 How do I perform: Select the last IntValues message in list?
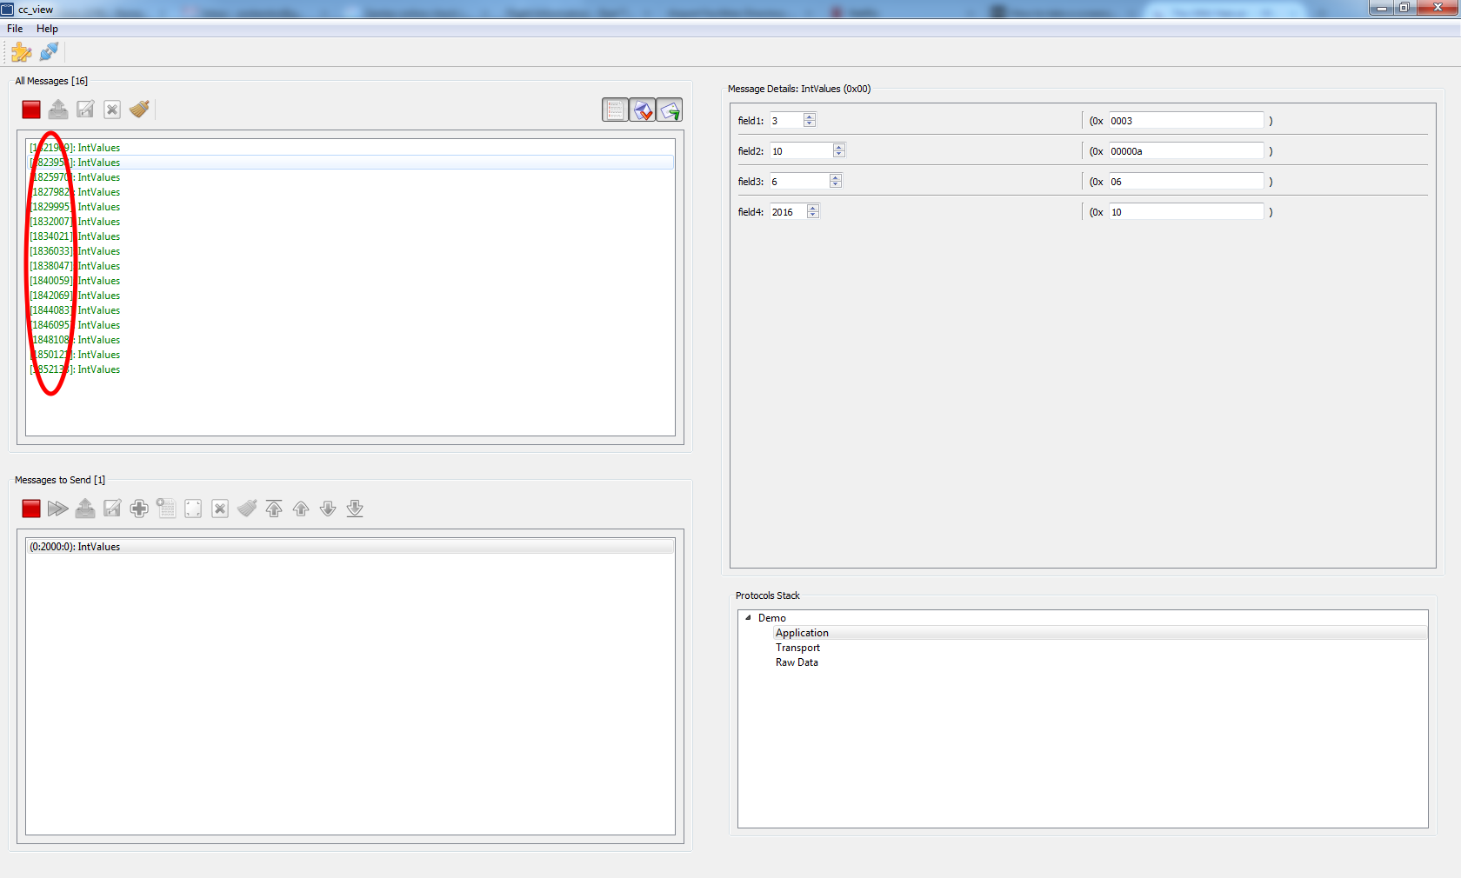tap(350, 369)
